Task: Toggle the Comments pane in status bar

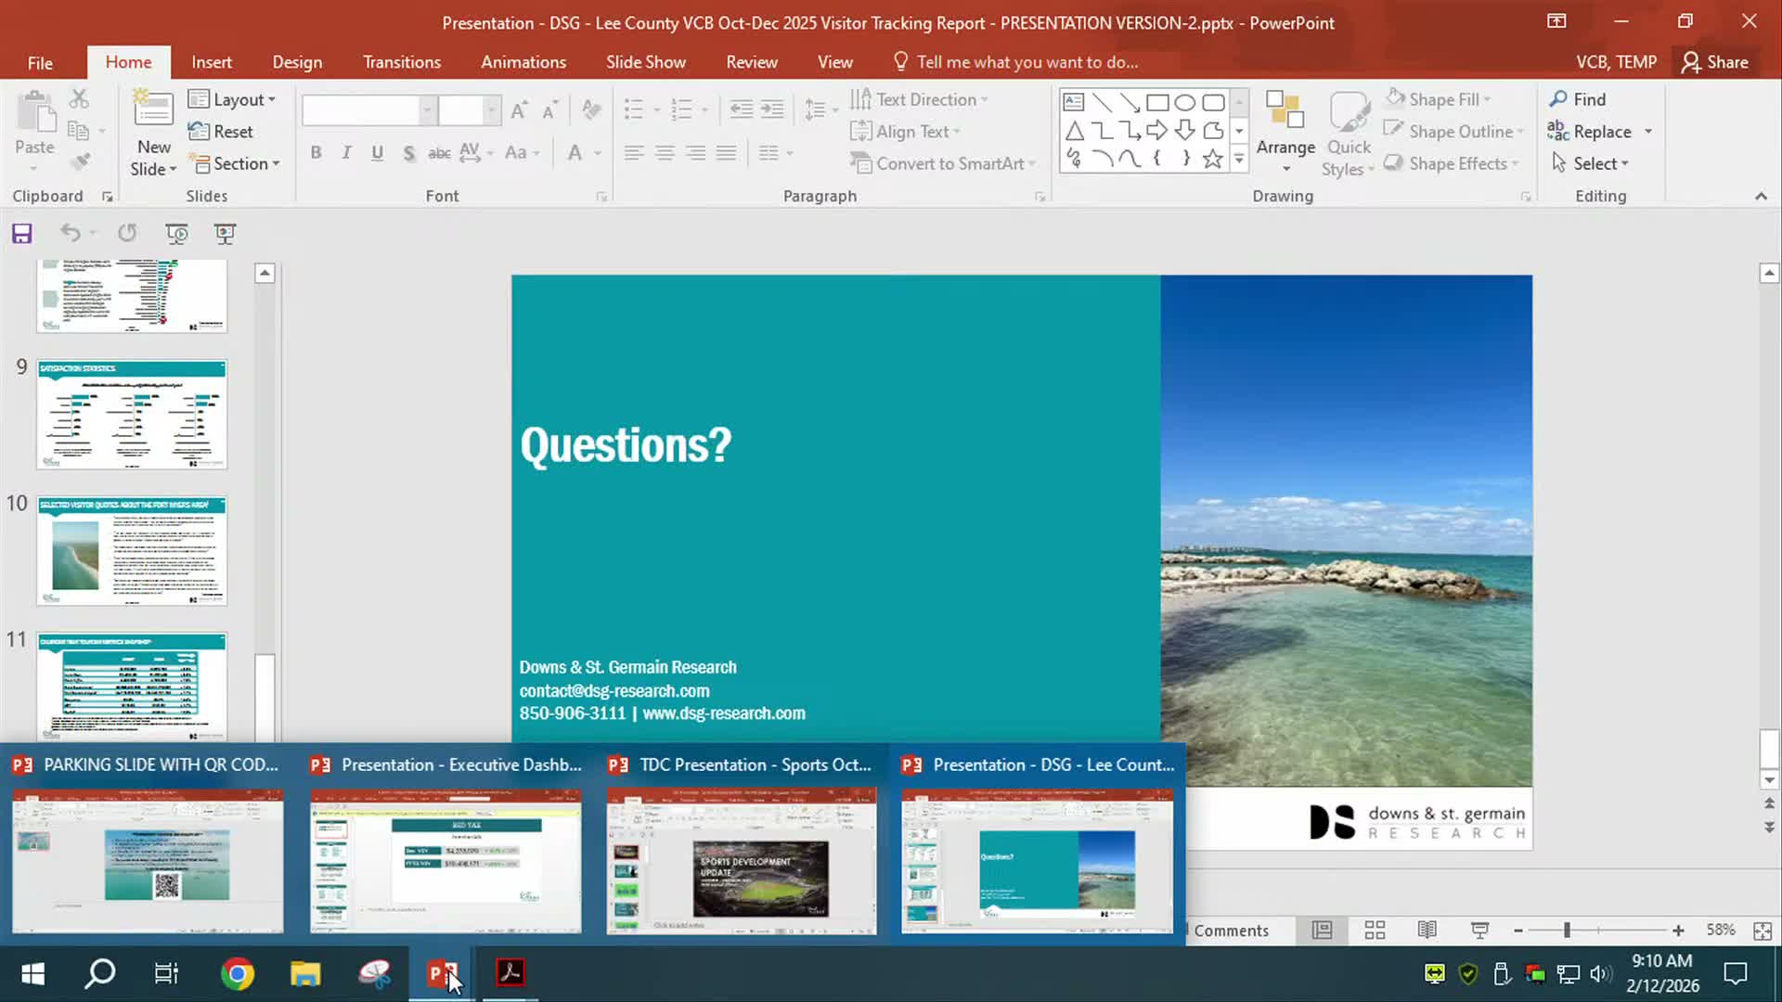Action: (x=1231, y=931)
